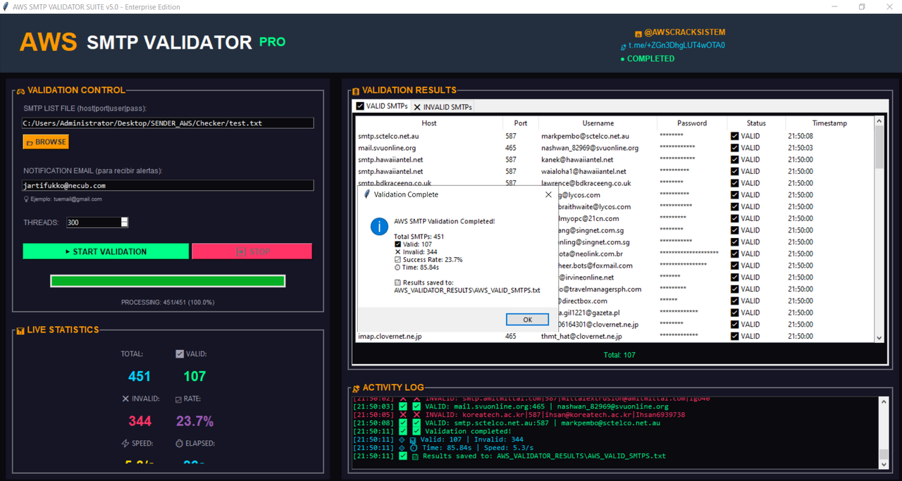Click the app feather icon in the main title bar
902x481 pixels.
click(6, 7)
